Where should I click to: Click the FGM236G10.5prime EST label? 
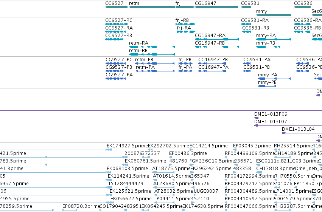[x=212, y=161]
